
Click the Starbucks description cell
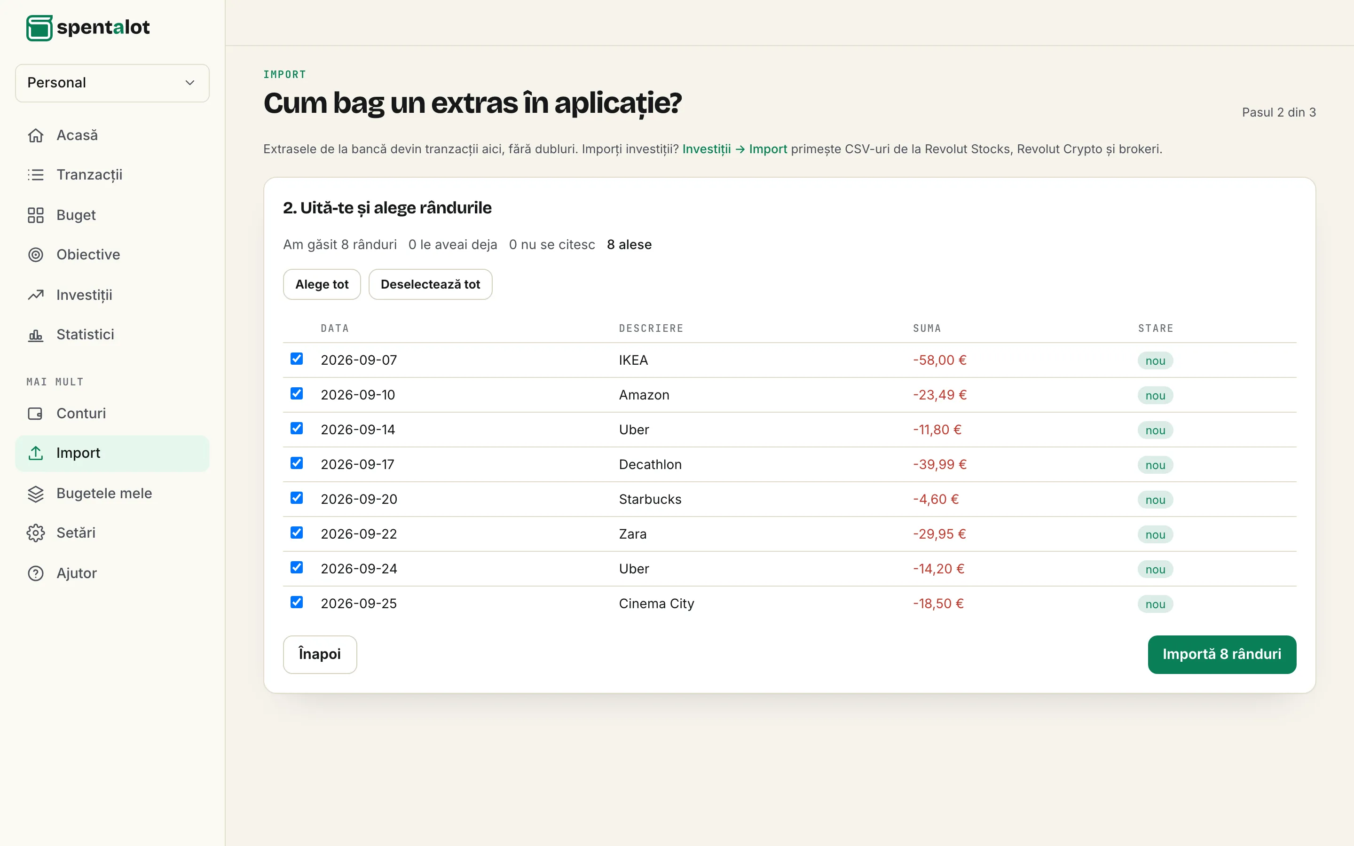tap(650, 499)
